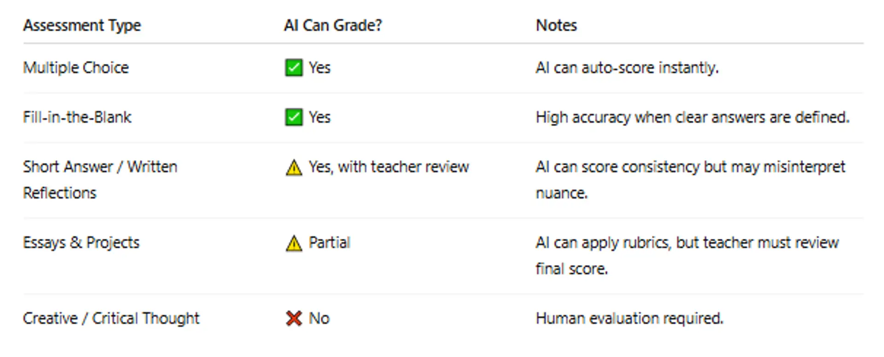The height and width of the screenshot is (357, 884).
Task: Click the 'AI can apply rubrics' note
Action: [686, 242]
